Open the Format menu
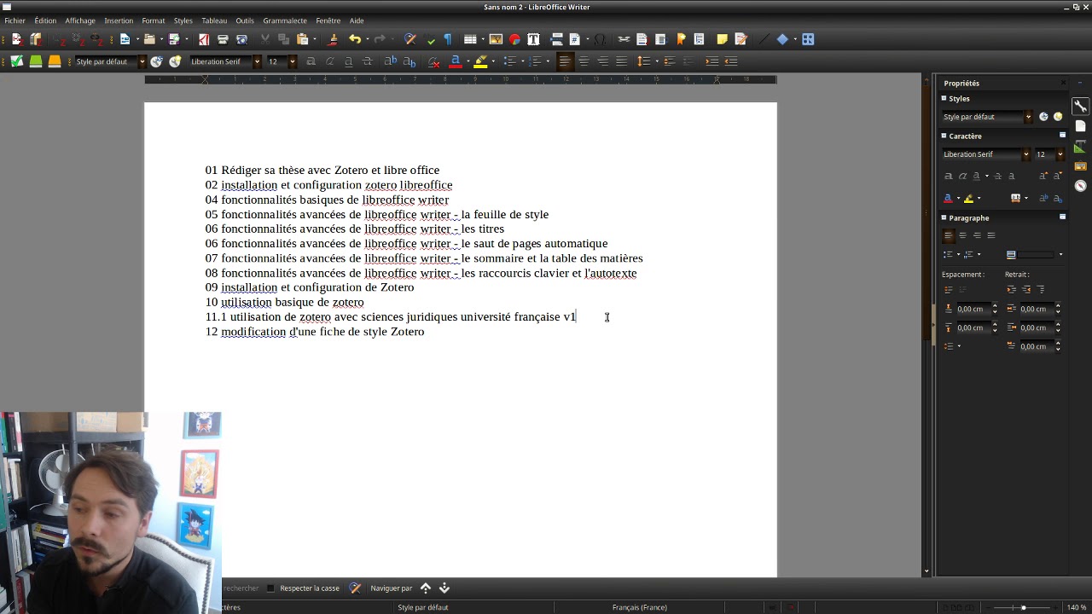 pyautogui.click(x=154, y=20)
